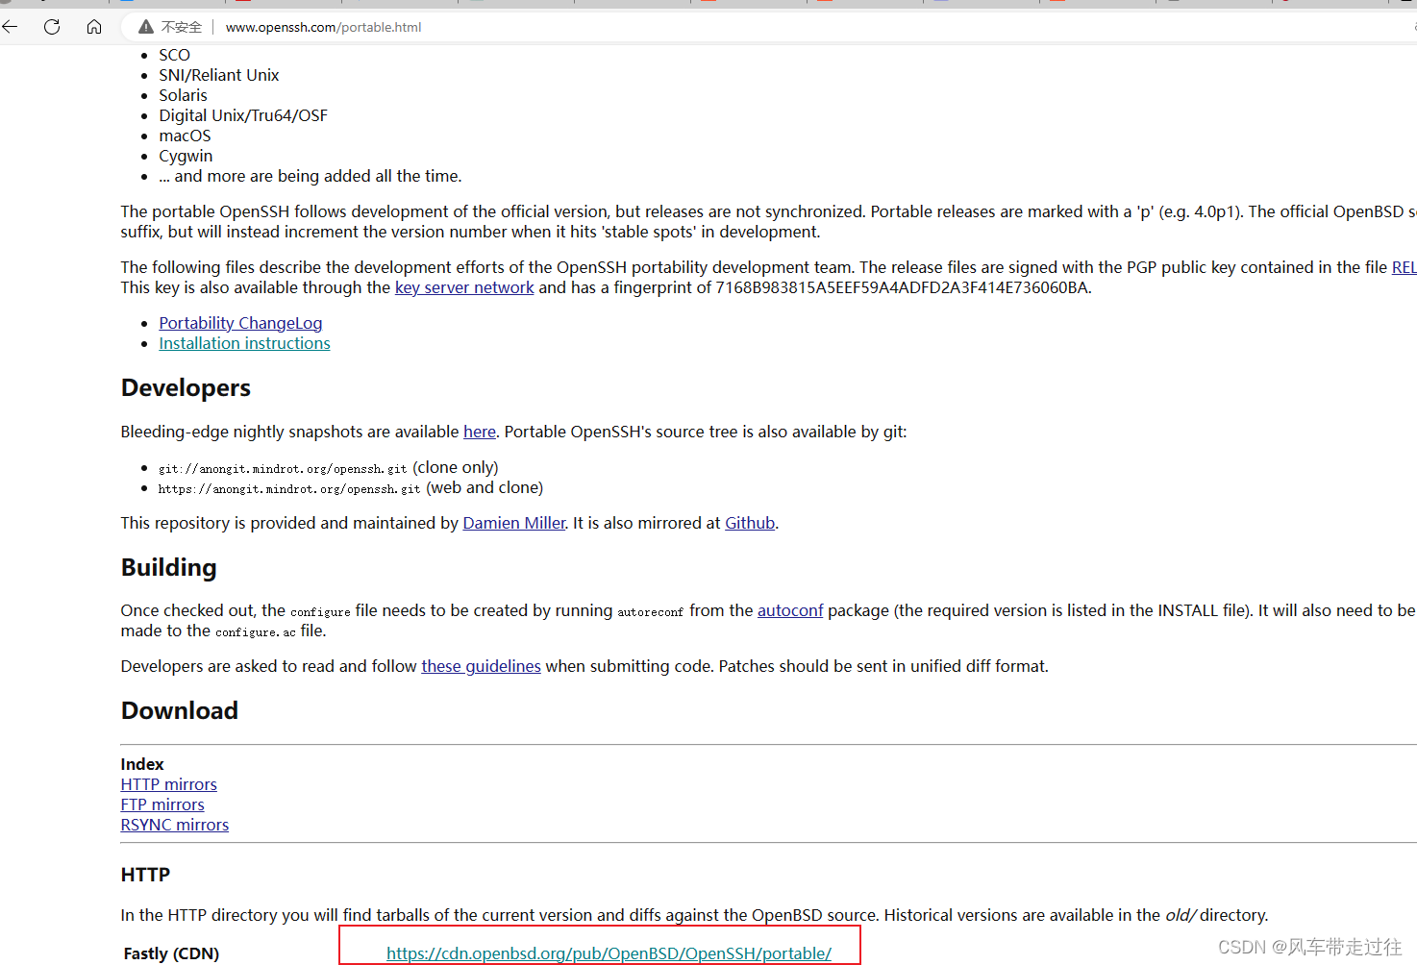Open the key server network link
The width and height of the screenshot is (1417, 965).
(x=464, y=287)
